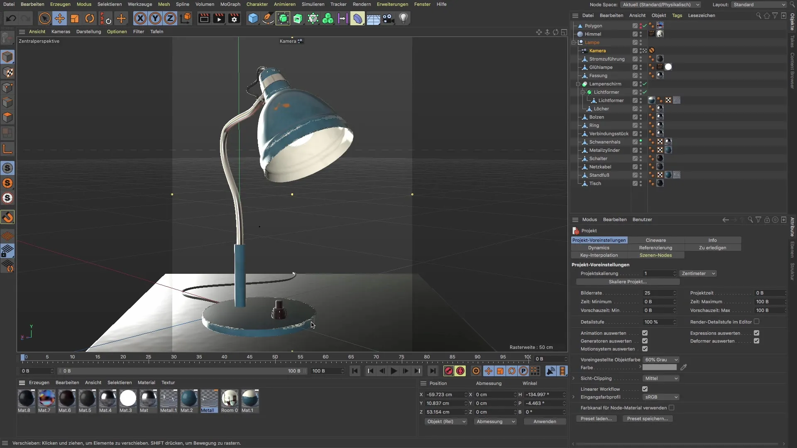Toggle Z axis lock
Viewport: 797px width, 448px height.
tap(170, 18)
